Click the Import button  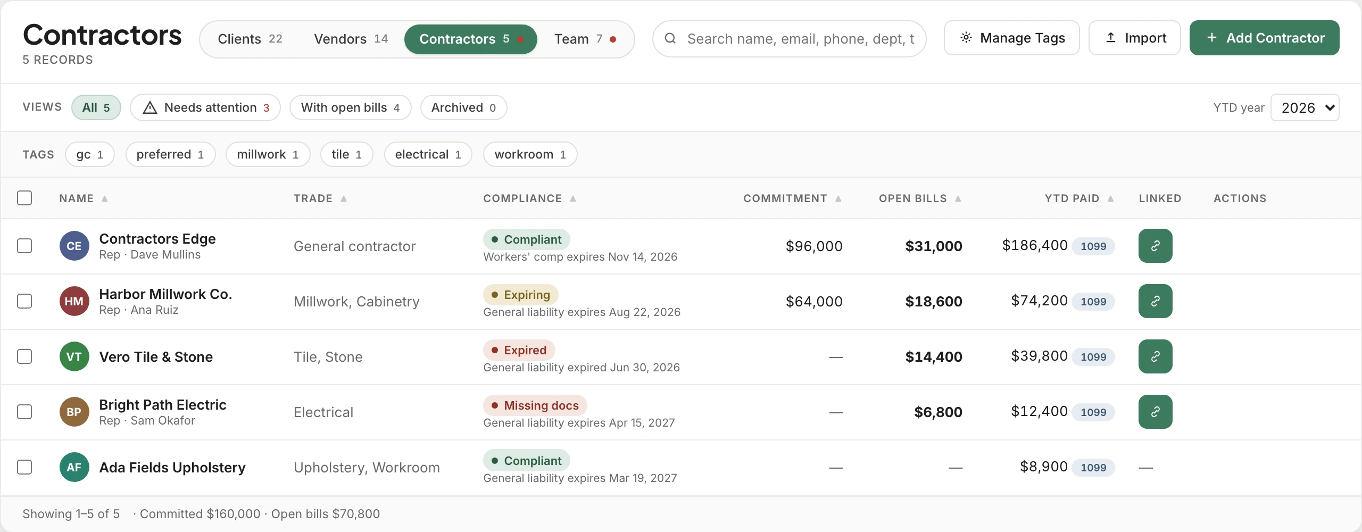(x=1134, y=38)
